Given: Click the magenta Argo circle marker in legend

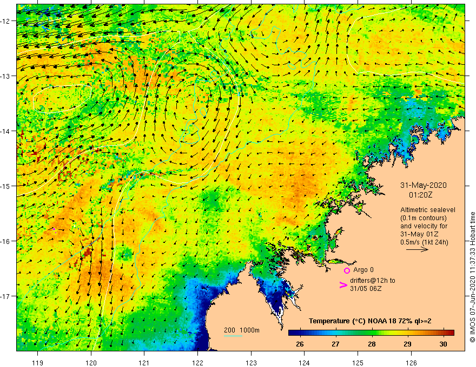Looking at the screenshot, I should [x=347, y=270].
